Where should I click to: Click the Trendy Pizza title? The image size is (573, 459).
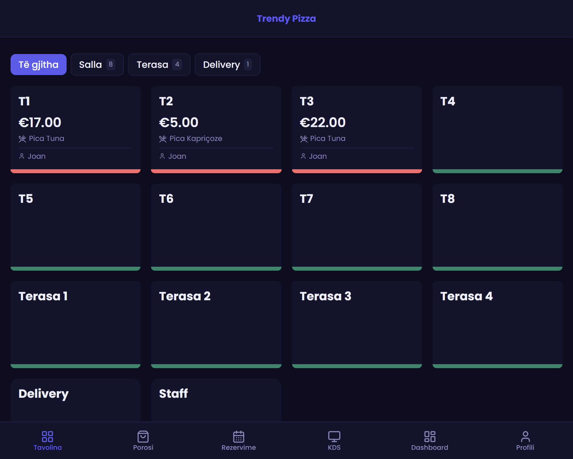[286, 19]
